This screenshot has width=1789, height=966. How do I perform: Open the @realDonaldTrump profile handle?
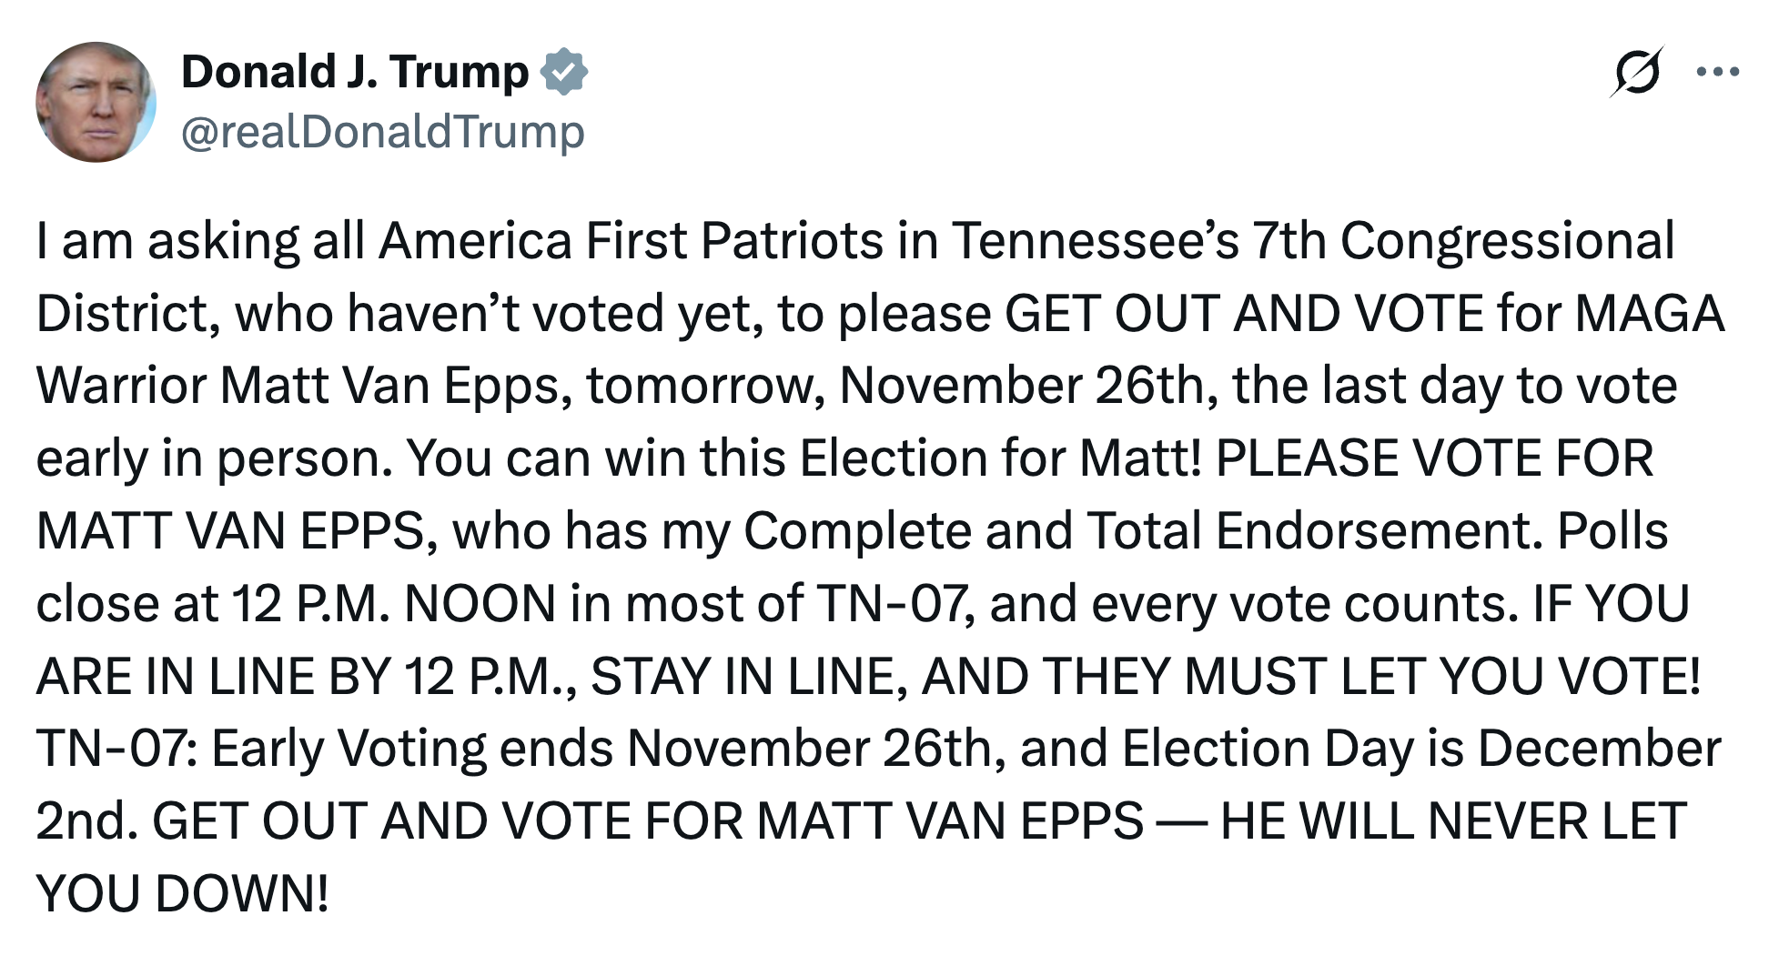click(x=382, y=132)
